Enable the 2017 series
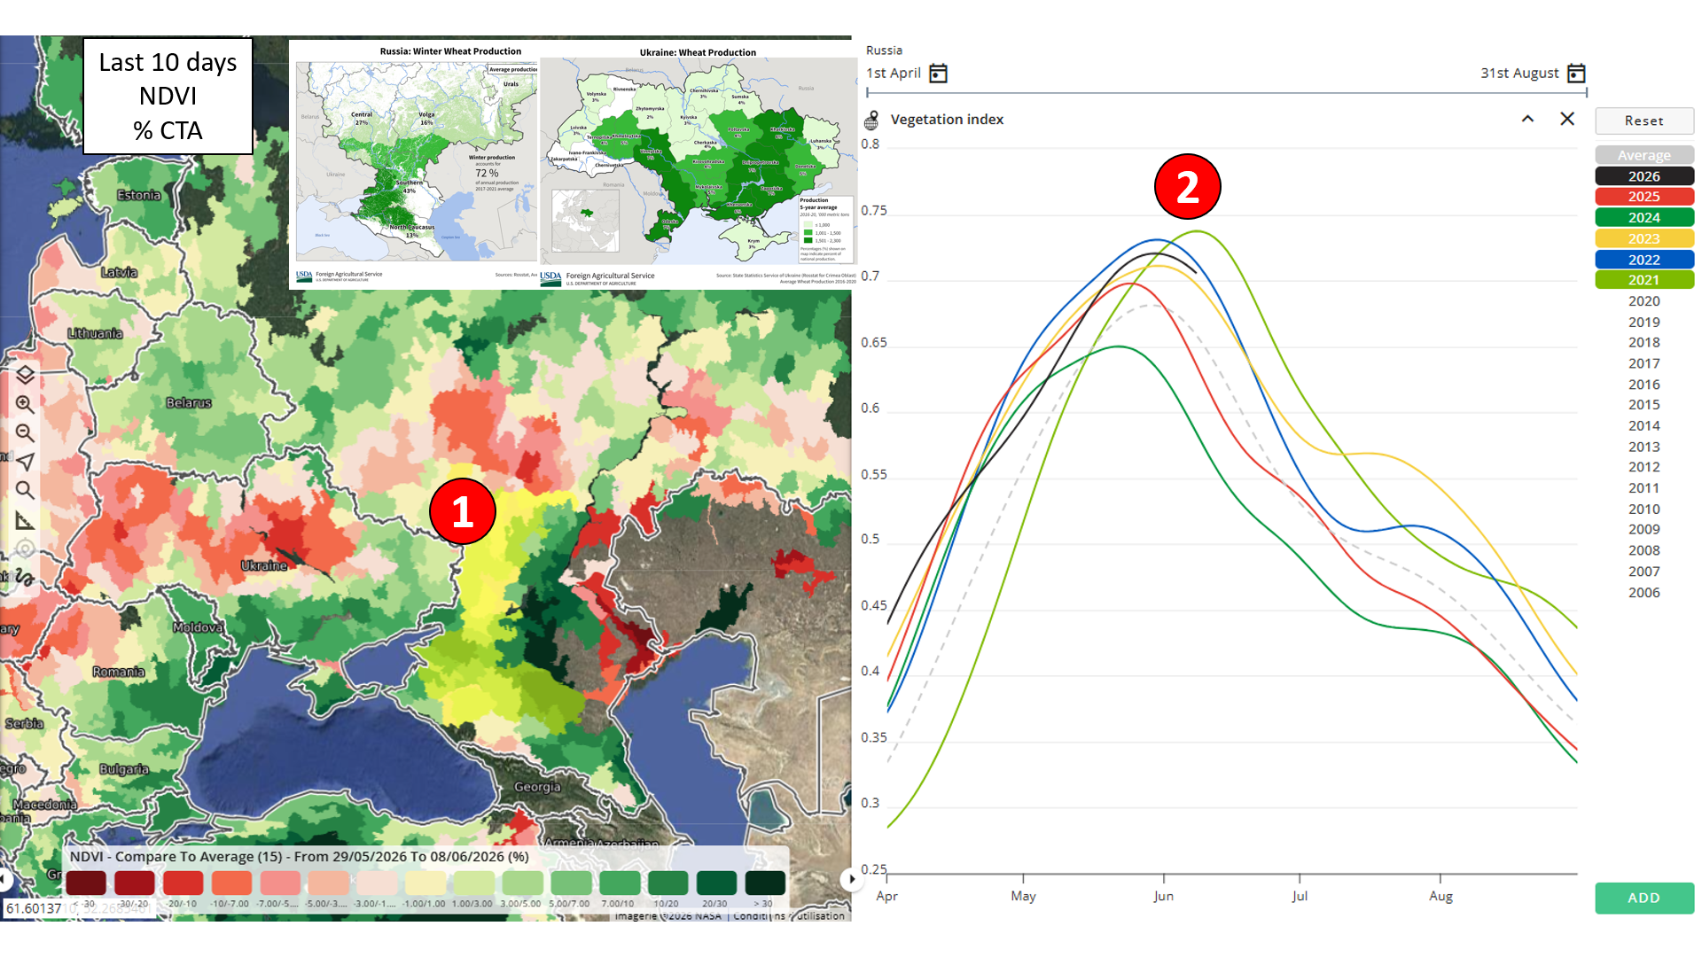Image resolution: width=1702 pixels, height=957 pixels. coord(1644,363)
